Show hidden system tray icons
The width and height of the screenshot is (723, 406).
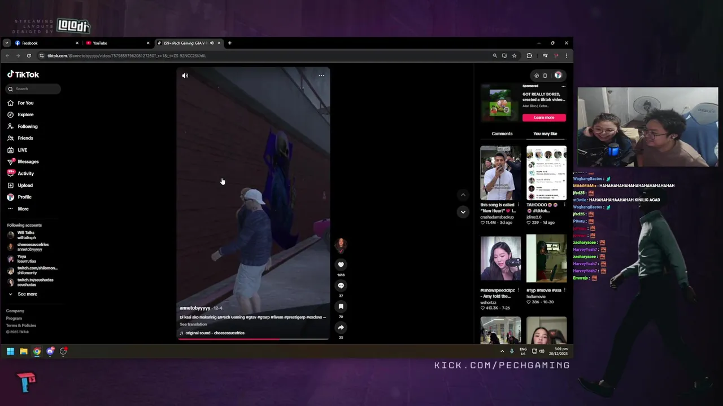click(x=502, y=351)
